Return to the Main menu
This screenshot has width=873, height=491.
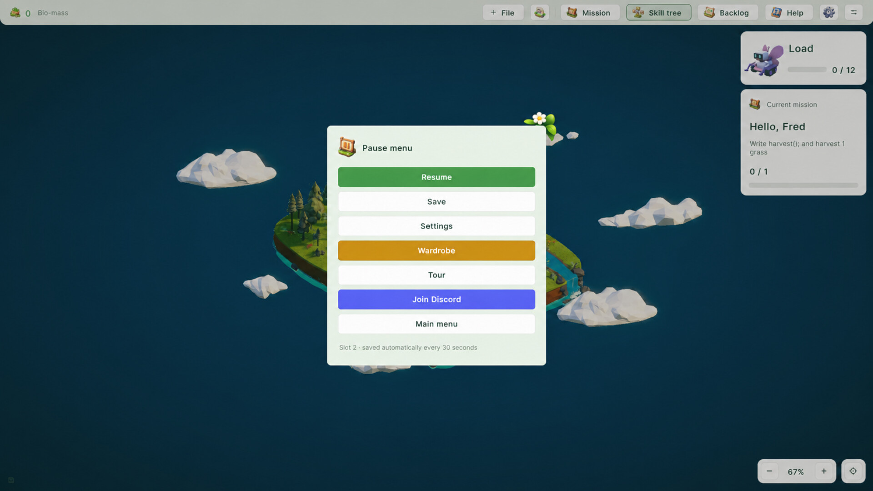pos(436,324)
